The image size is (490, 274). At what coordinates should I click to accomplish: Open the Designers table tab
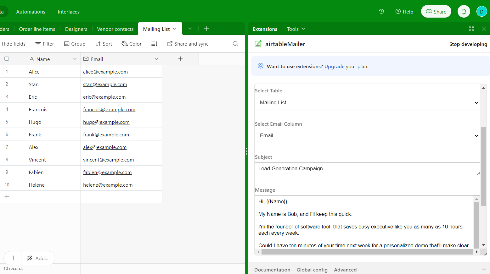(76, 29)
